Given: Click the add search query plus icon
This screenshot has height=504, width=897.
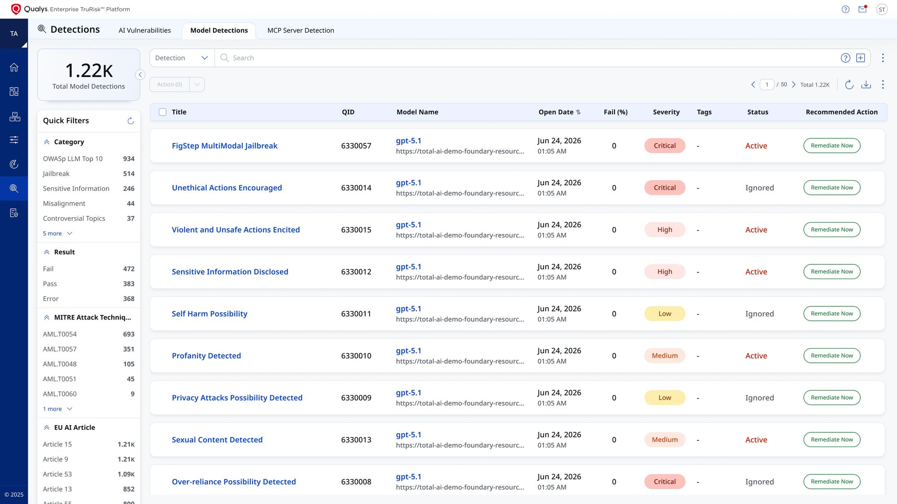Looking at the screenshot, I should point(860,58).
